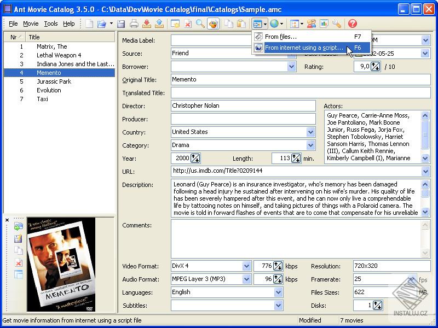Click the New catalog toolbar icon
Screen dimensions: 438x328
(x=89, y=24)
